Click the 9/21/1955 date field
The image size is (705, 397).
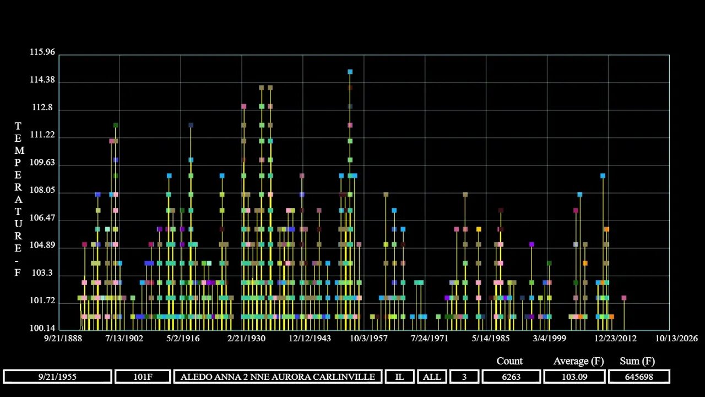pos(57,377)
